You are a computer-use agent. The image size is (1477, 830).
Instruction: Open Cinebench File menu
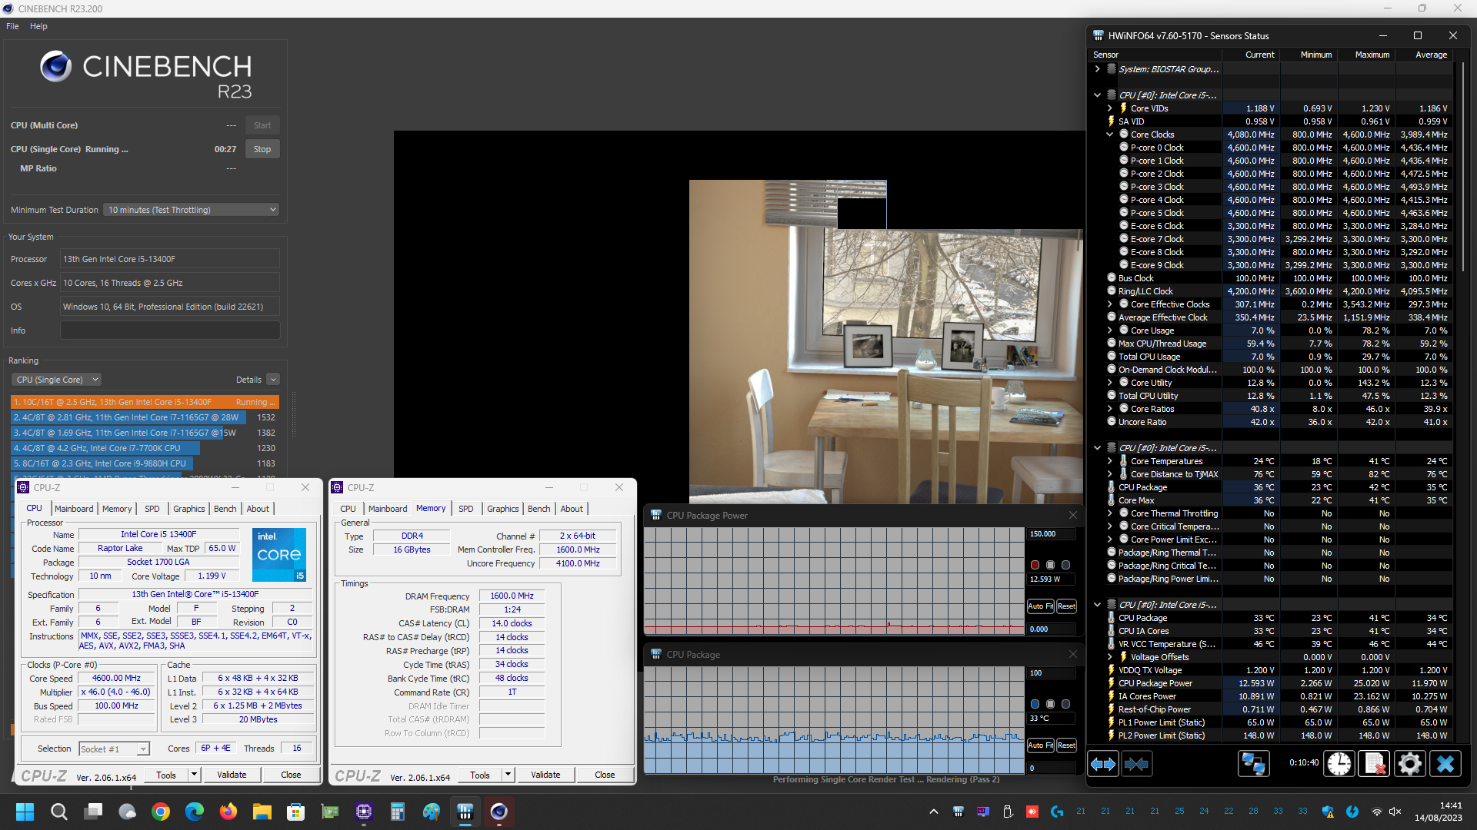tap(12, 26)
